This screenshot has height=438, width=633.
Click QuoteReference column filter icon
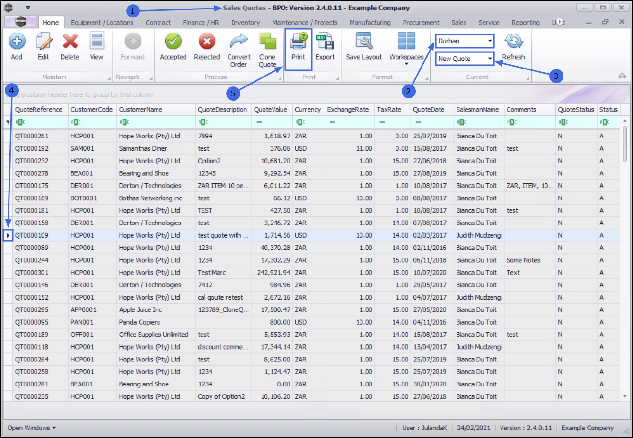(x=20, y=122)
